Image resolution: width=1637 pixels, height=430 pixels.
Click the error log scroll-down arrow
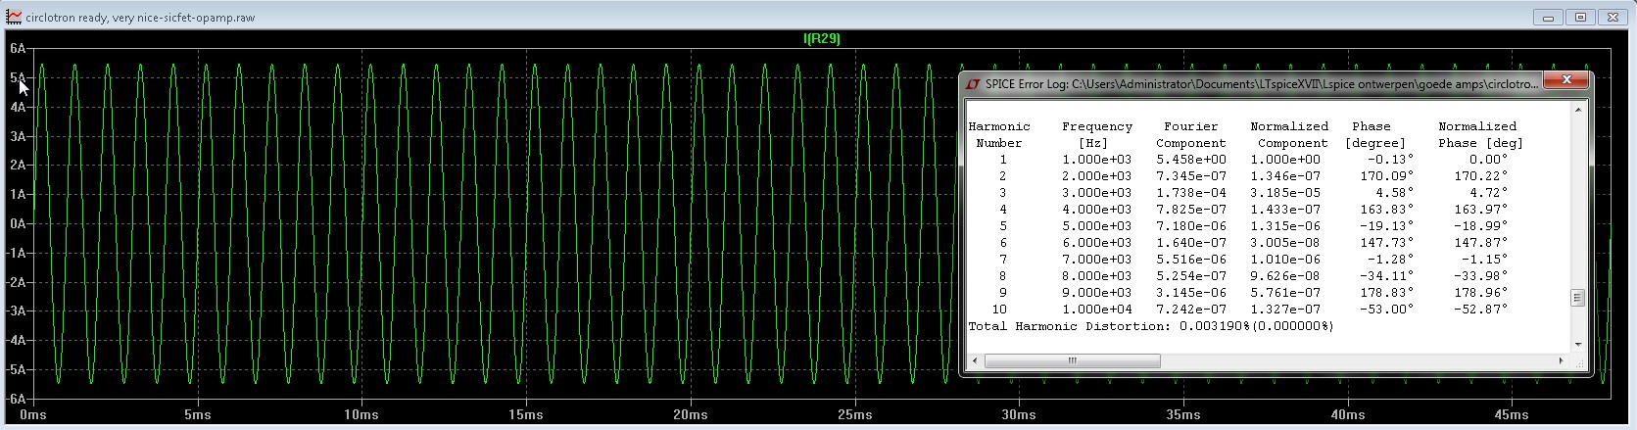1577,344
